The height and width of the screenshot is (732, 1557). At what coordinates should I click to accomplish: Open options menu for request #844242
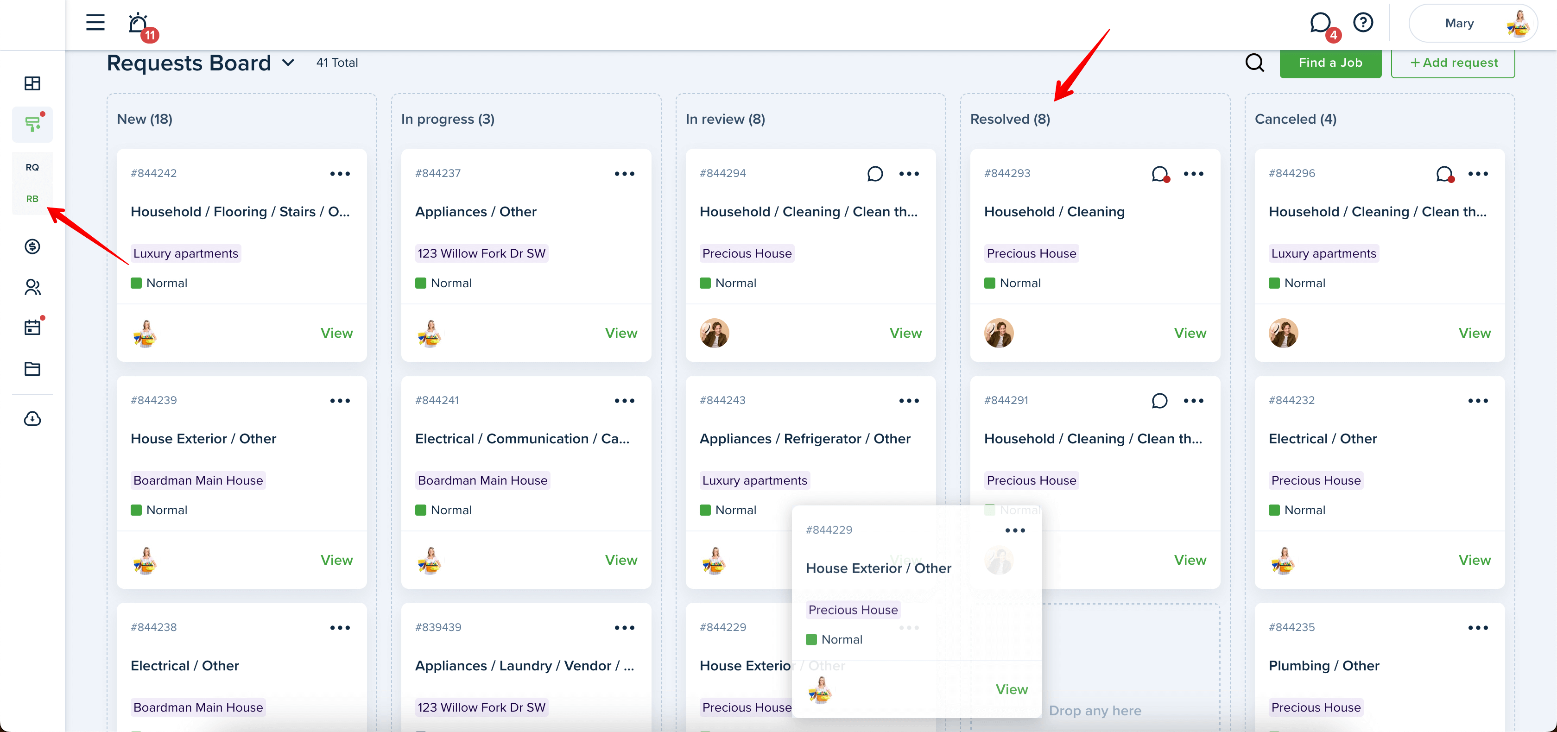340,174
